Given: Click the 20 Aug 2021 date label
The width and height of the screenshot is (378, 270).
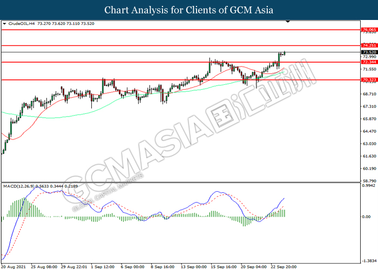Looking at the screenshot, I should pos(13,266).
